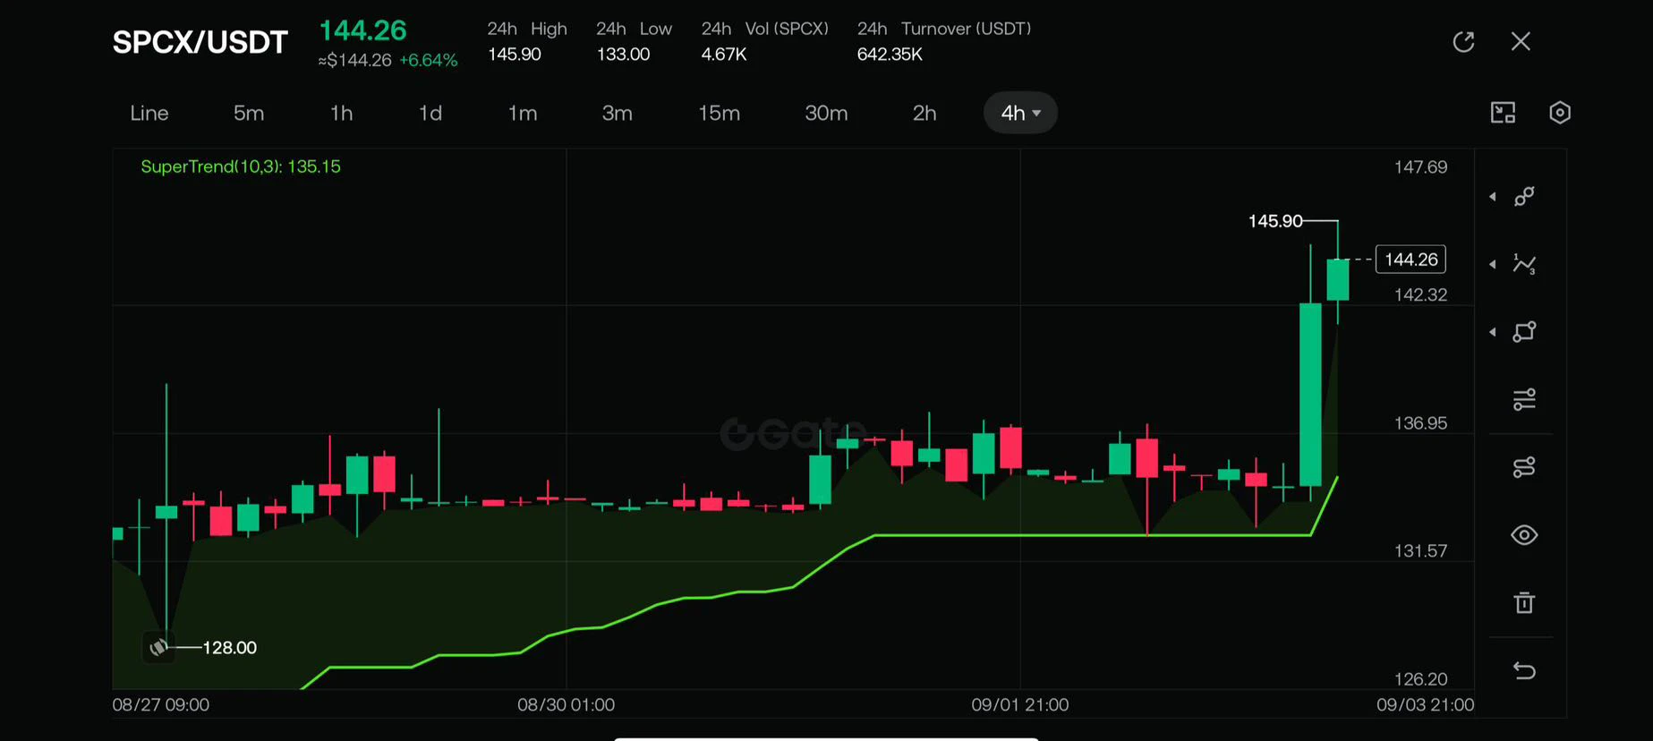1653x741 pixels.
Task: Expand the shape tool options arrow
Action: point(1493,332)
